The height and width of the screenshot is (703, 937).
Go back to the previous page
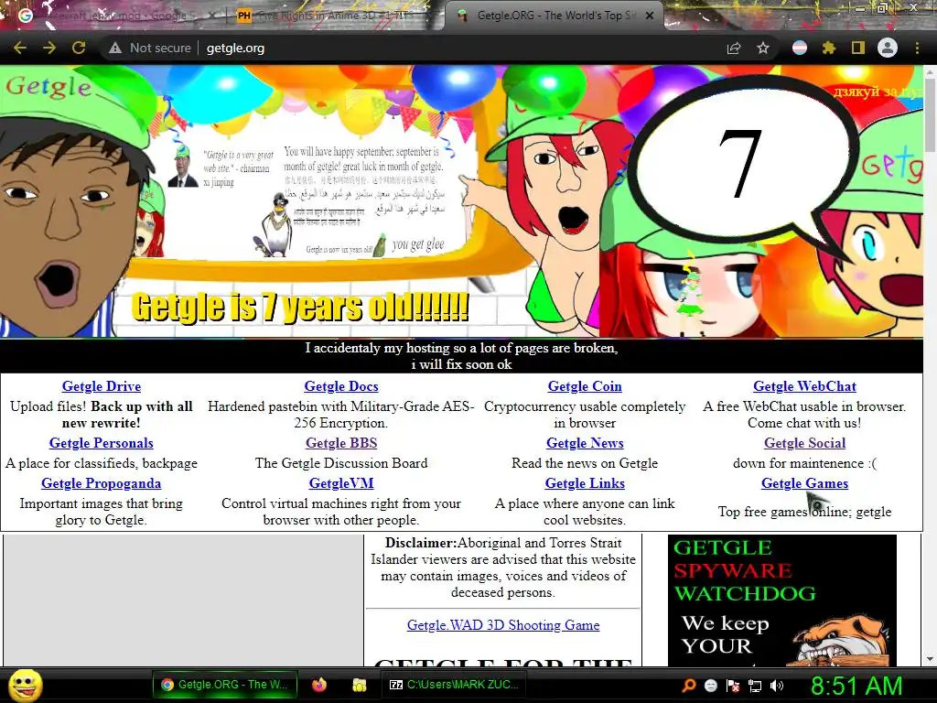20,48
